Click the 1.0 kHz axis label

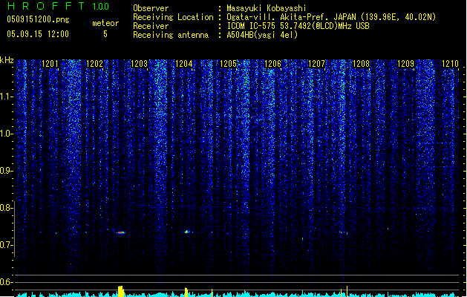6,134
